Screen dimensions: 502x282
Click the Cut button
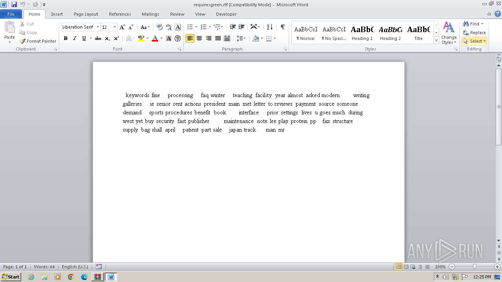pos(27,24)
